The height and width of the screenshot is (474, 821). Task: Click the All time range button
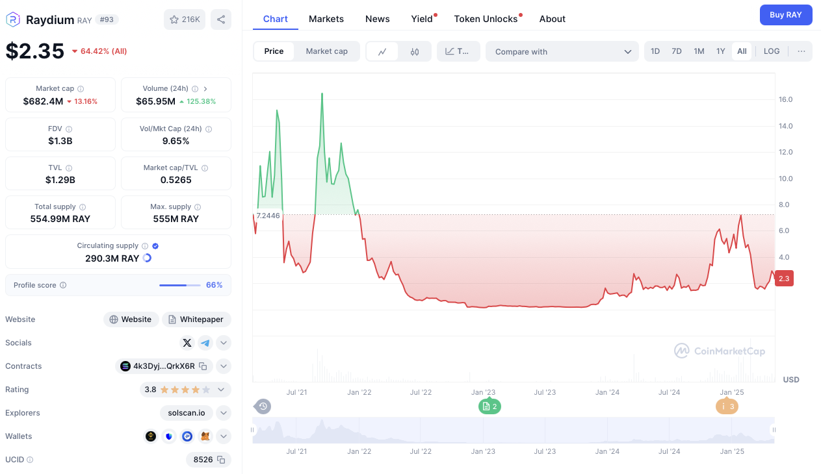(742, 51)
